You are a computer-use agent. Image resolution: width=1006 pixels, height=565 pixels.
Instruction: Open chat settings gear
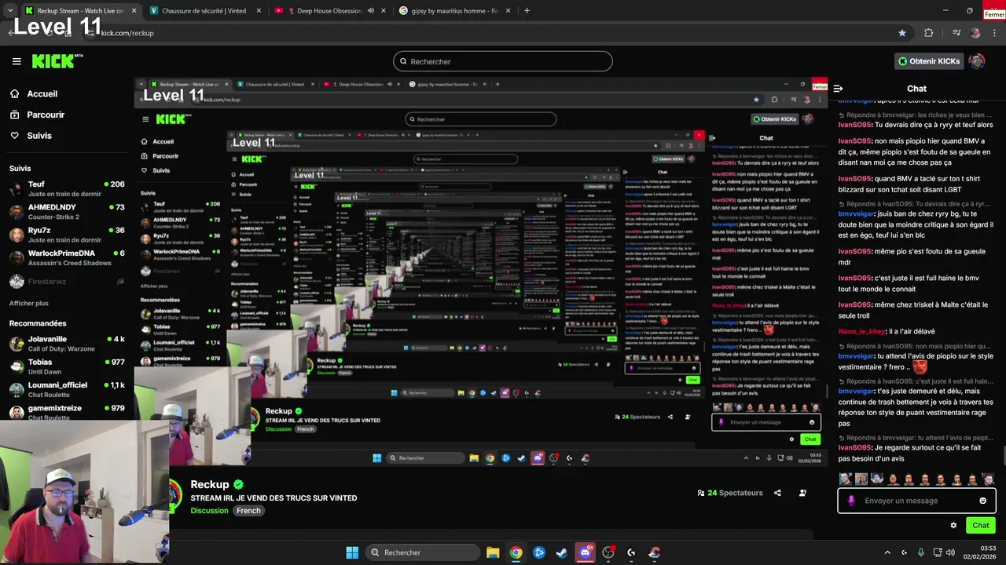coord(953,526)
